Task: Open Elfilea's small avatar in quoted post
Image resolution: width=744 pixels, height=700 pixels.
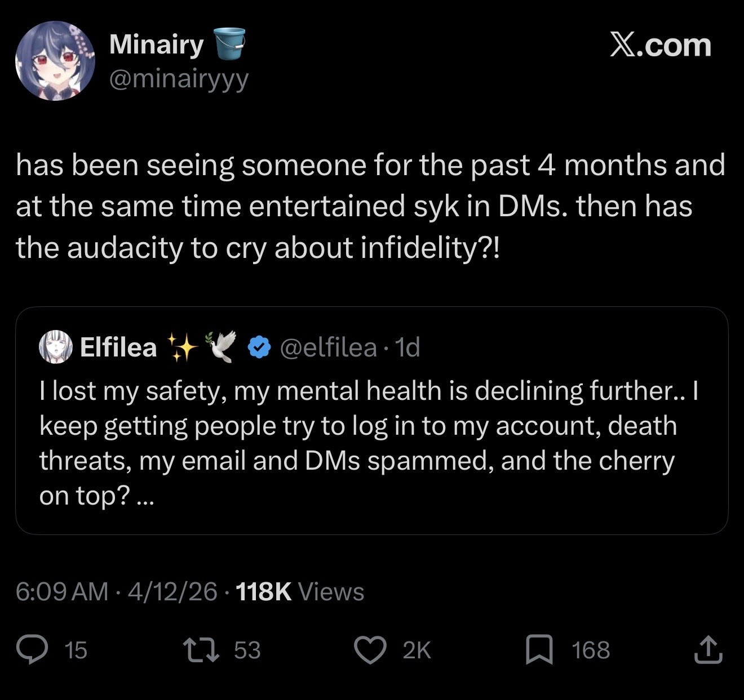Action: coord(55,347)
